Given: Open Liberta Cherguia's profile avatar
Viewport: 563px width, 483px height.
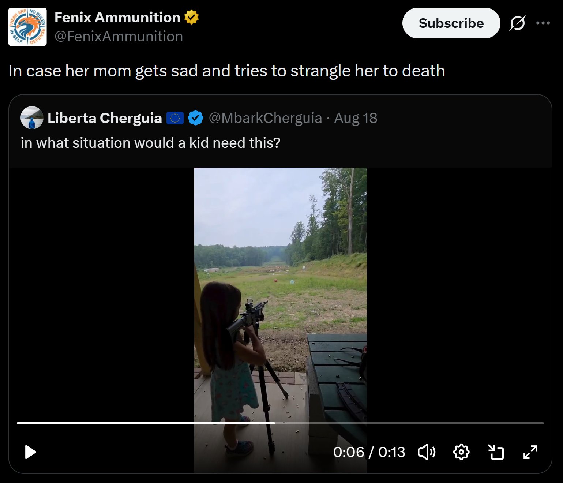Looking at the screenshot, I should [32, 118].
